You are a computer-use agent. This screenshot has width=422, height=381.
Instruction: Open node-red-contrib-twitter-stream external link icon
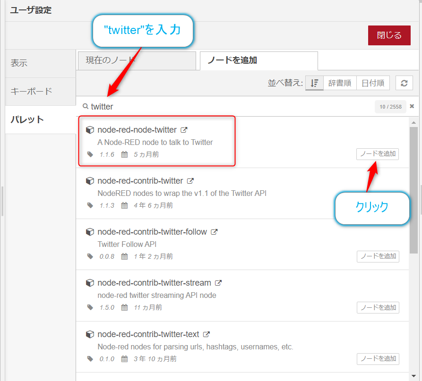click(218, 283)
